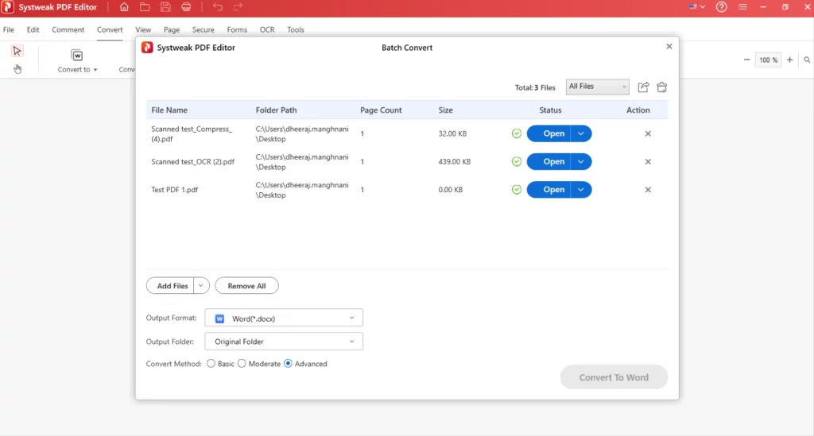Close the Batch Convert dialog
814x436 pixels.
tap(669, 47)
